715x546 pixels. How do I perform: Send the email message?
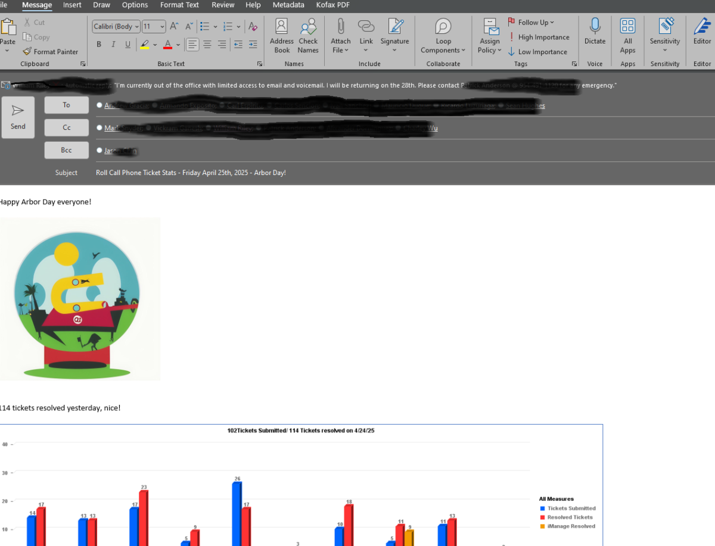[18, 117]
